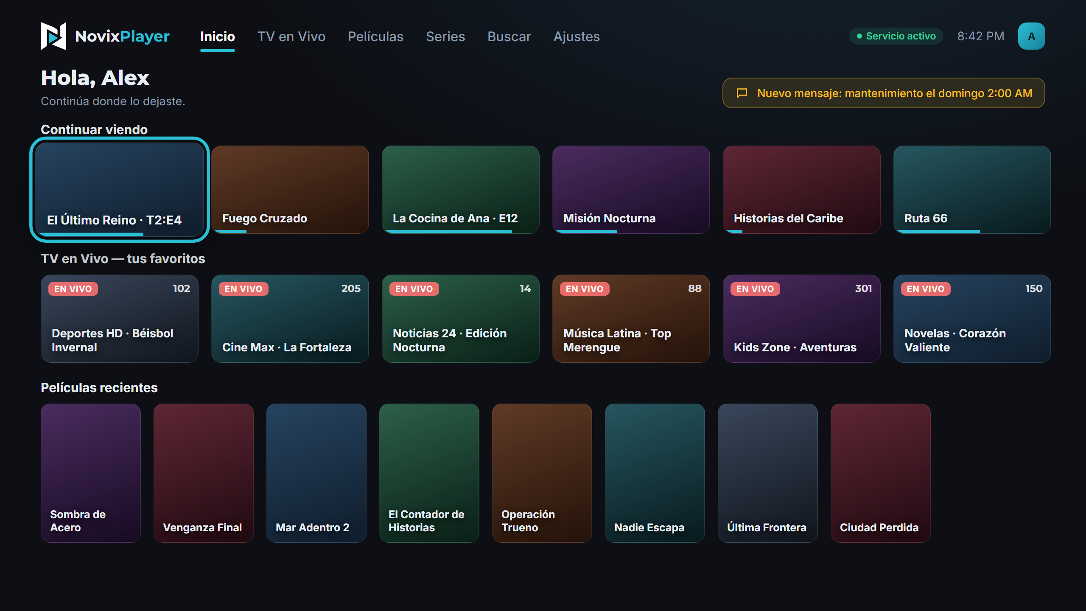
Task: Click the 8:42 PM clock
Action: click(981, 36)
